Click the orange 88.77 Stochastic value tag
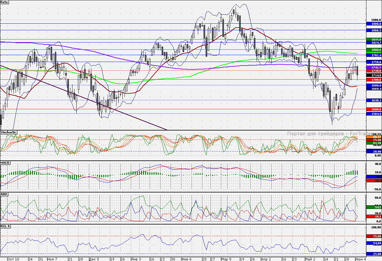Image resolution: width=382 pixels, height=261 pixels. click(x=374, y=137)
